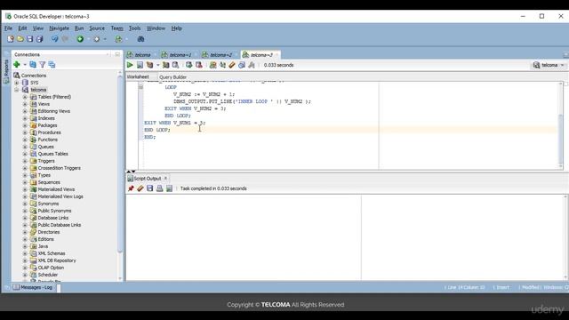Open the Source menu
This screenshot has width=569, height=320.
pos(97,28)
